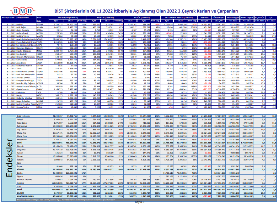Click the ticker 'BRLSM'
This screenshot has width=279, height=207.
40,57
